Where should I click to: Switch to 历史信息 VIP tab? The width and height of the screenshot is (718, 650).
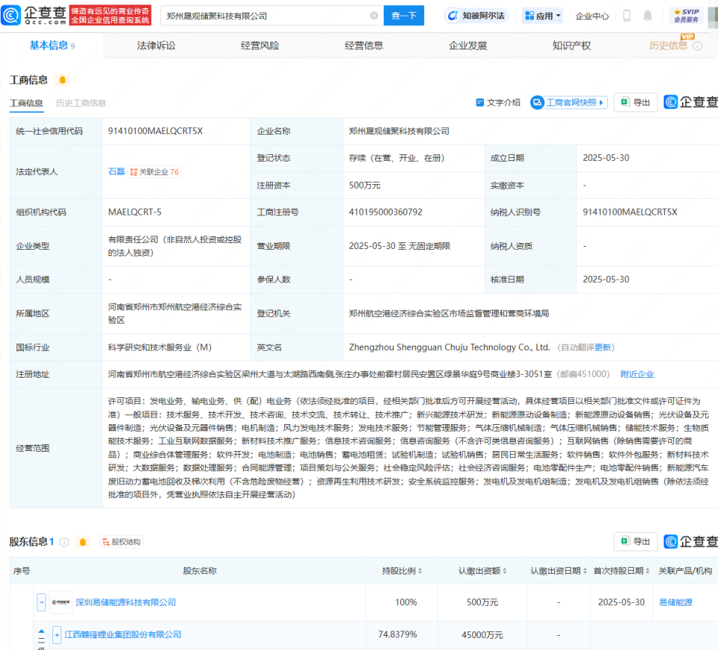[668, 46]
